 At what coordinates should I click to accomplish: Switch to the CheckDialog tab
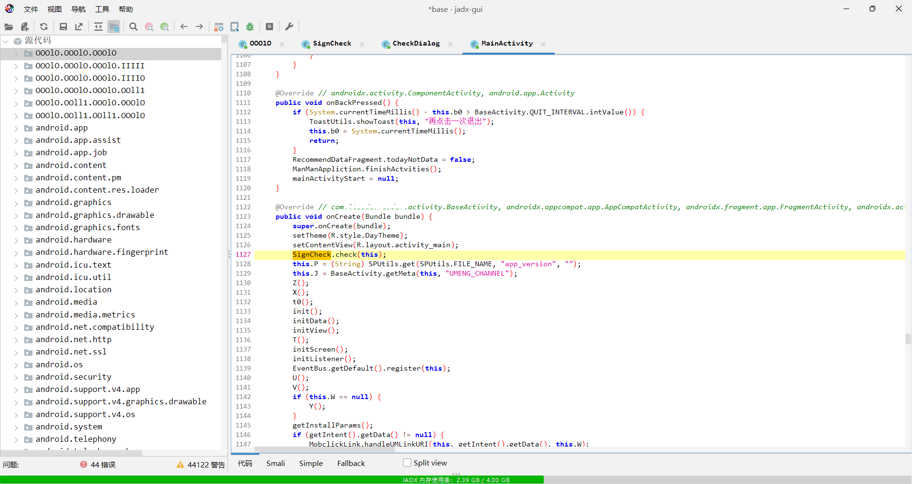tap(416, 44)
